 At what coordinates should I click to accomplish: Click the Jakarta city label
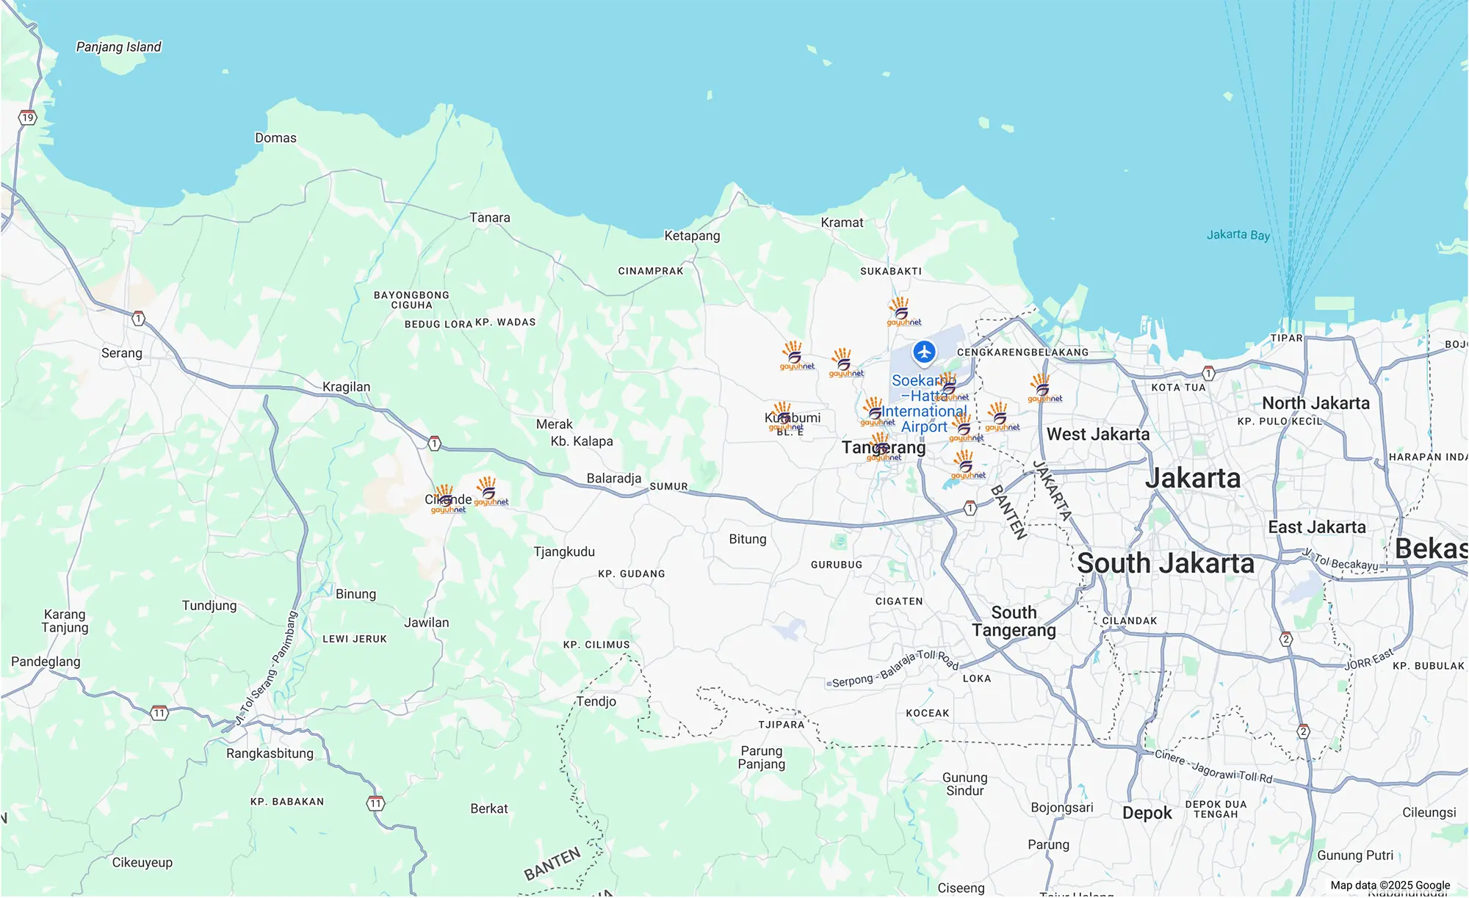coord(1193,478)
